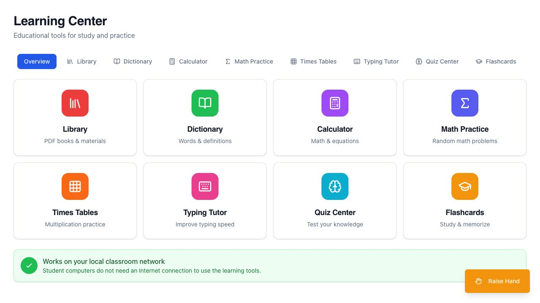Click the Calculator card title

(x=335, y=129)
